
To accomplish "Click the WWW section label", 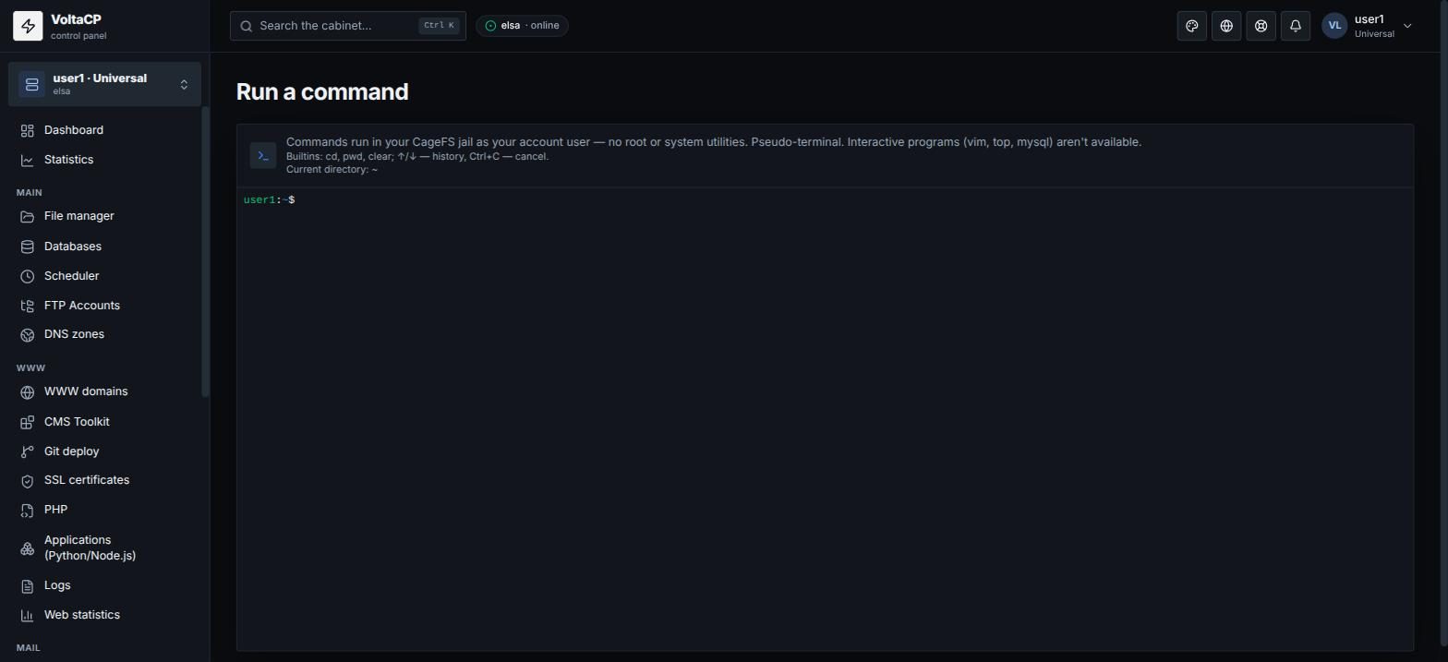I will click(x=30, y=368).
